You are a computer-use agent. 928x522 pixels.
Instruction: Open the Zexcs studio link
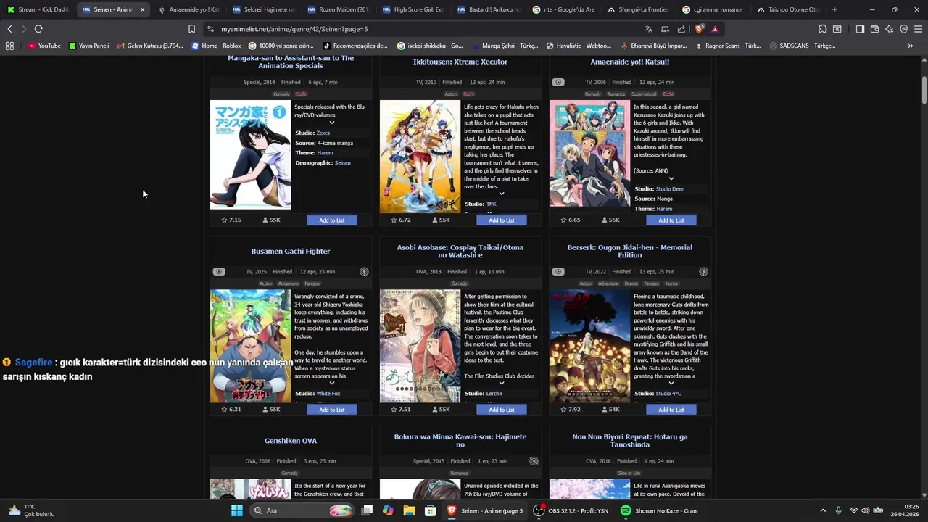pos(323,133)
